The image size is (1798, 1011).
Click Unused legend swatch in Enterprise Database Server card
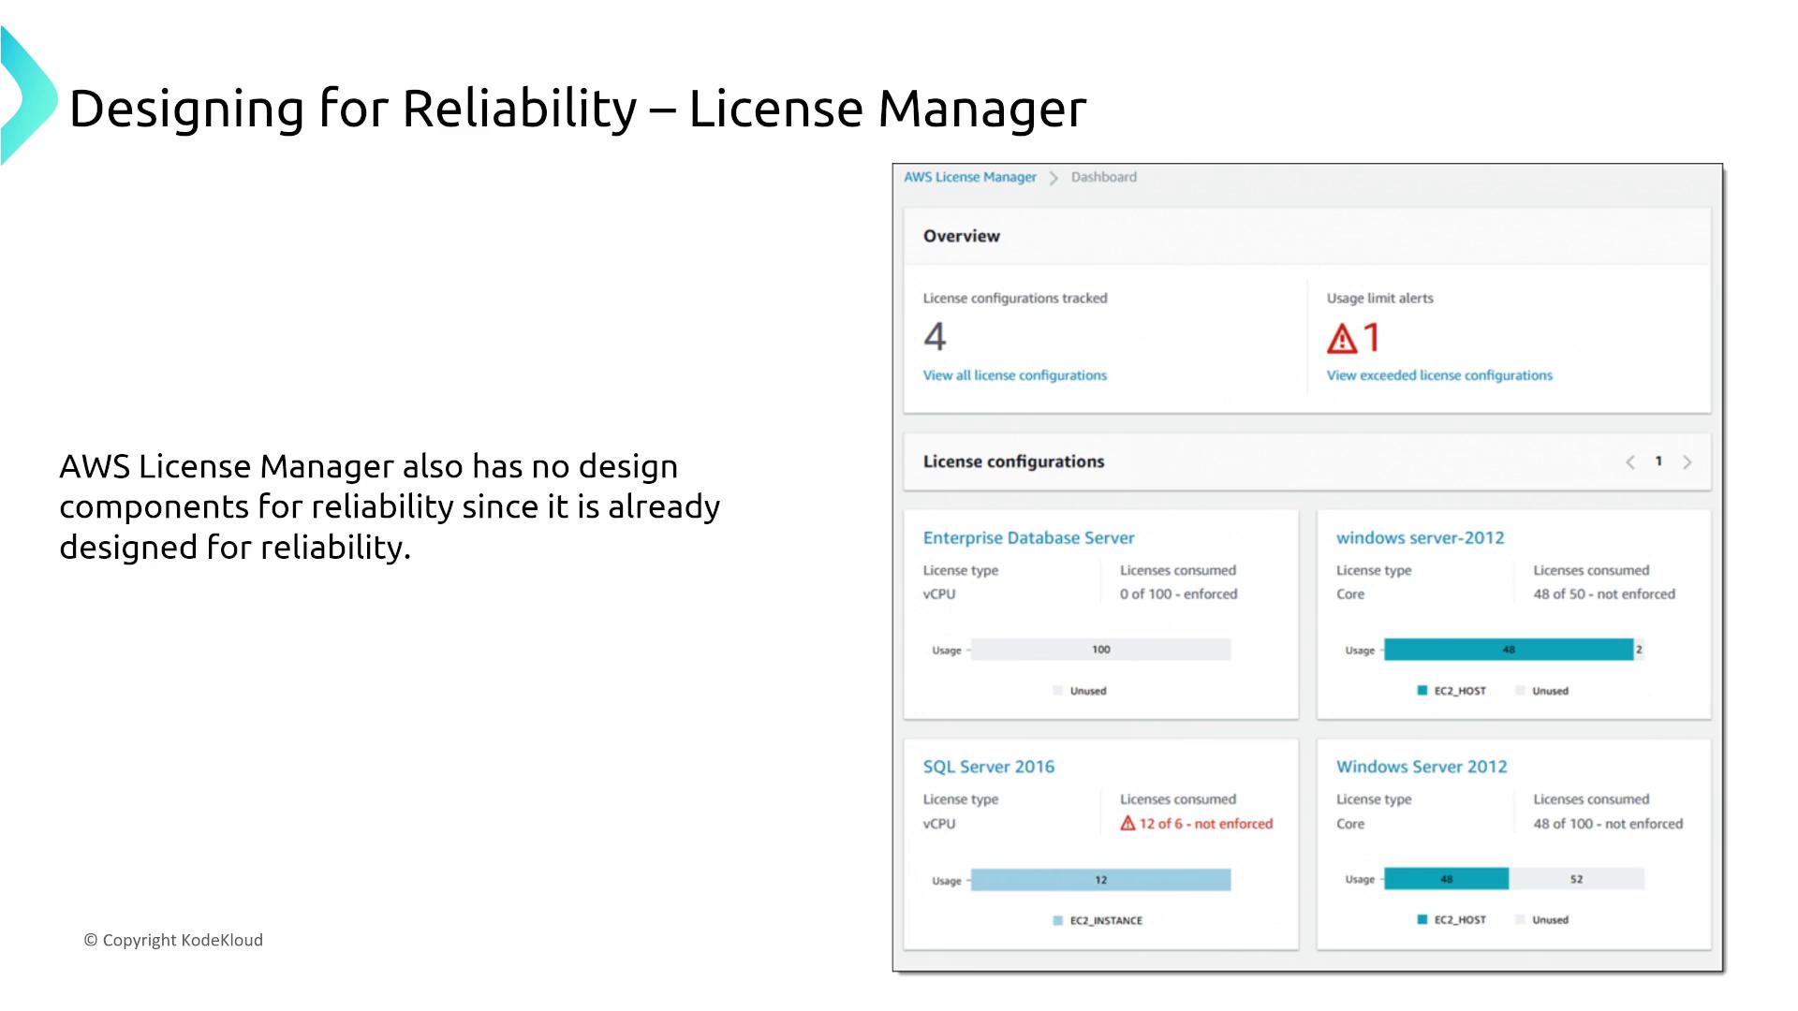(x=1058, y=691)
